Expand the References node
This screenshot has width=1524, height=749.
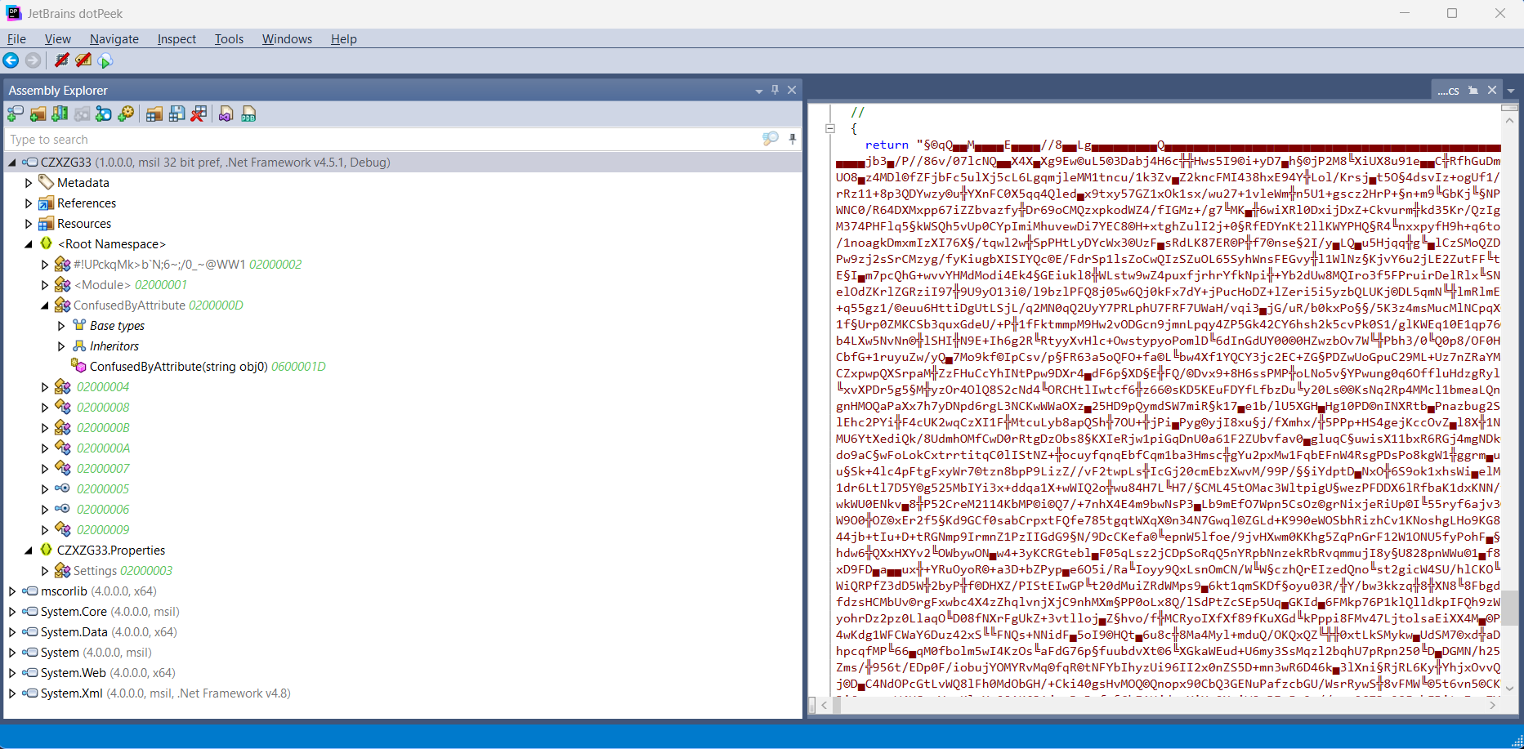[x=29, y=203]
